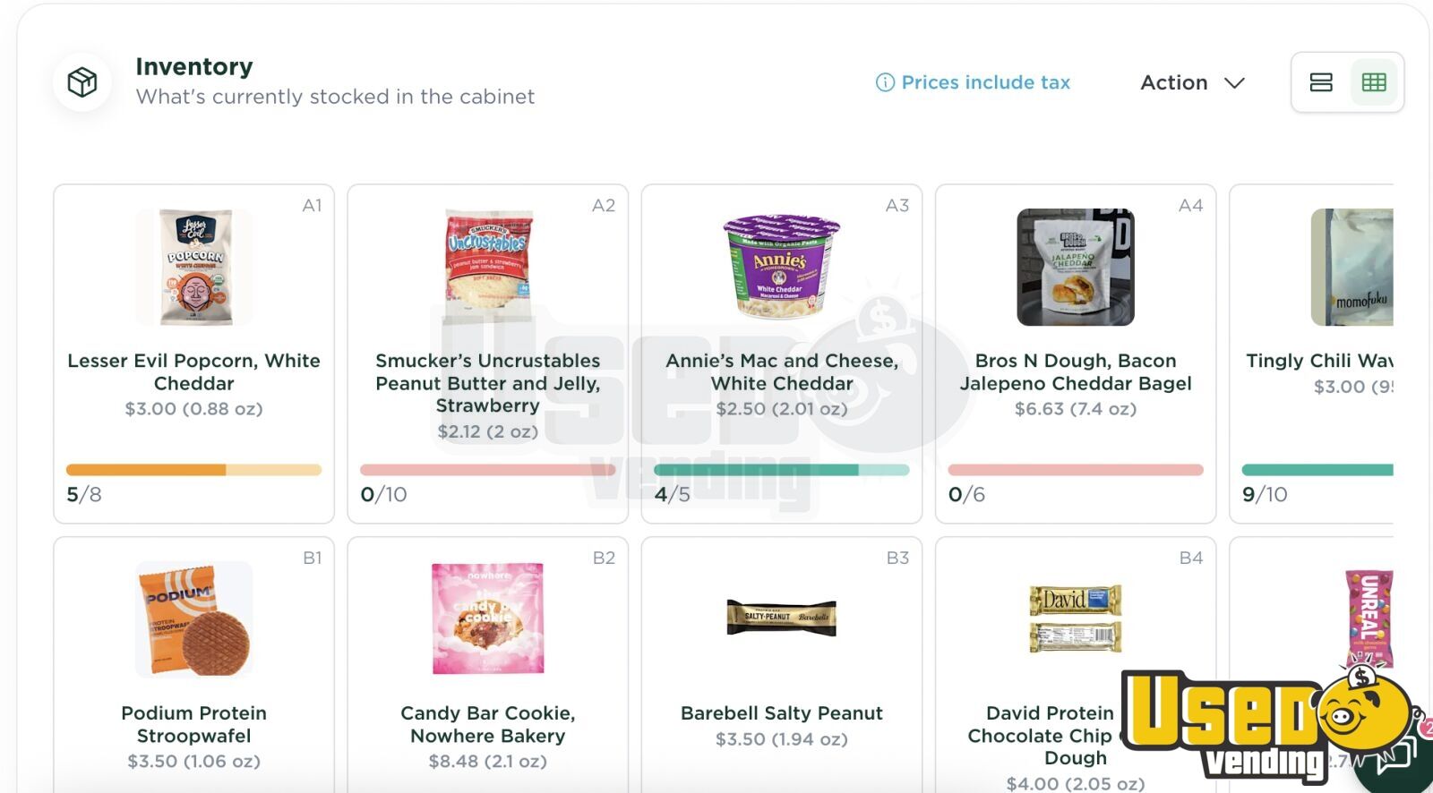Select the Candy Bar Cookie image
The height and width of the screenshot is (793, 1433).
pyautogui.click(x=488, y=619)
